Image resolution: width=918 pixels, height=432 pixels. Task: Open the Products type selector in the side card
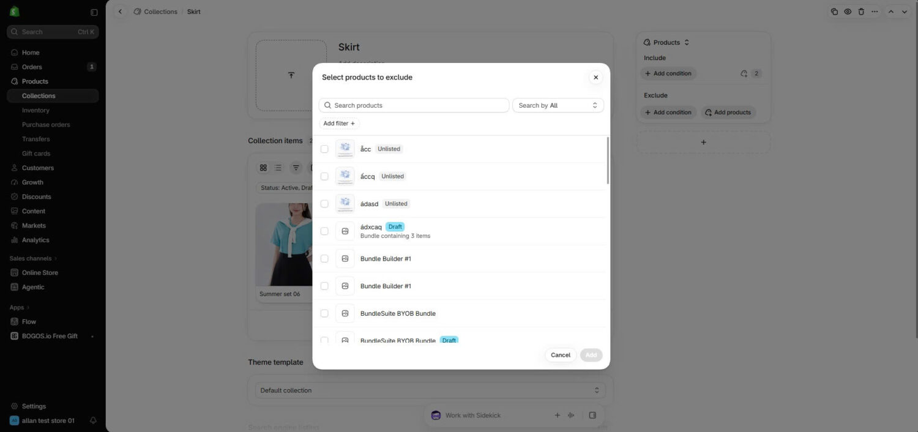pyautogui.click(x=671, y=42)
